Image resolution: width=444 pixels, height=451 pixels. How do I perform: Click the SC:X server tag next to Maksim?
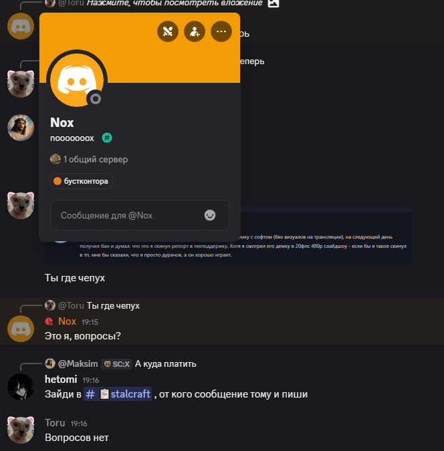point(116,364)
